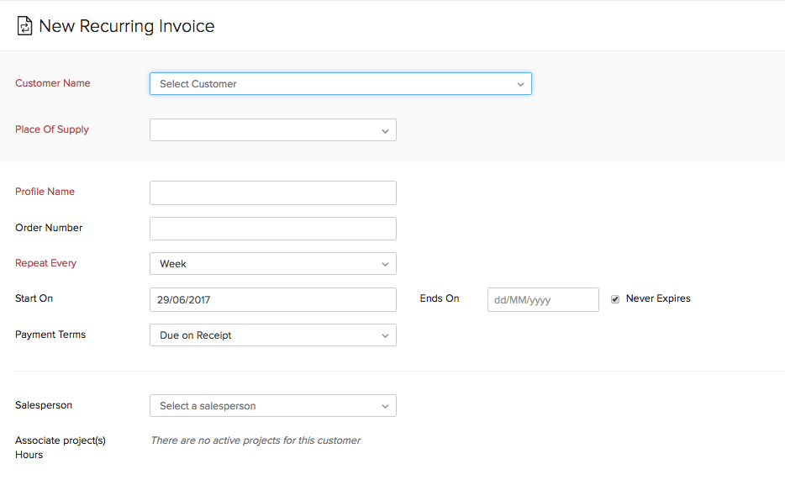This screenshot has height=480, width=785.
Task: Click the Payment Terms label
Action: [50, 335]
